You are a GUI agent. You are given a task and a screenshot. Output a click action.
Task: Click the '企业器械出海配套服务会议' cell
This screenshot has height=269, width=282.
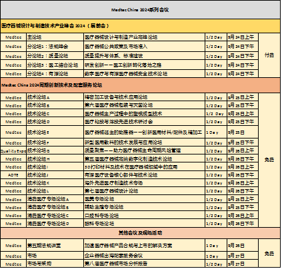tap(144, 256)
